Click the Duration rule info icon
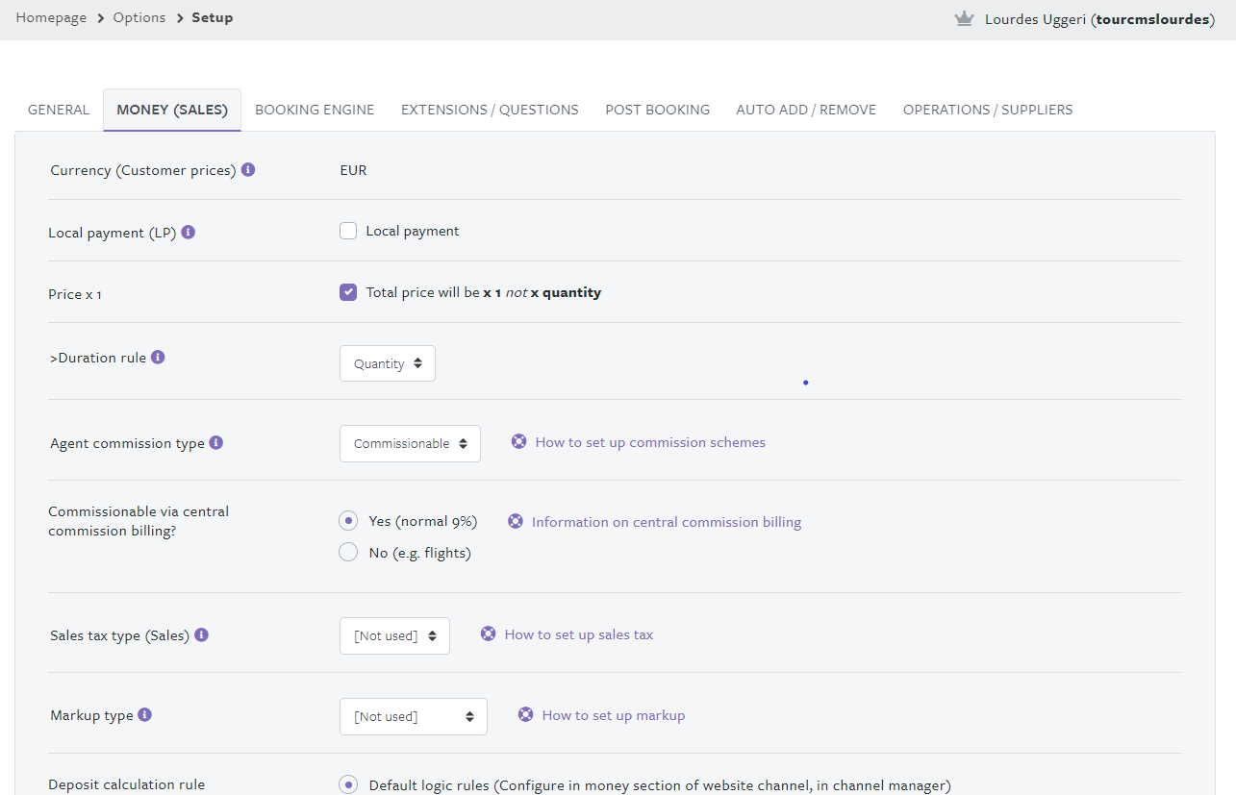This screenshot has height=795, width=1236. point(158,358)
